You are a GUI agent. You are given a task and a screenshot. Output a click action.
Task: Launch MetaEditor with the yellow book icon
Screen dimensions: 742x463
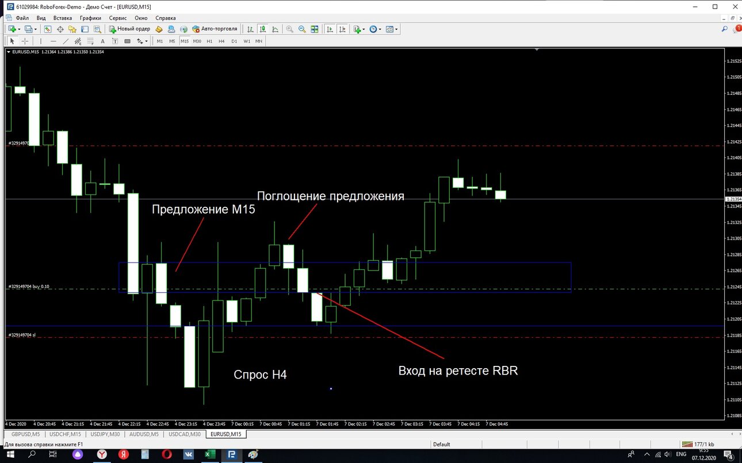point(159,29)
